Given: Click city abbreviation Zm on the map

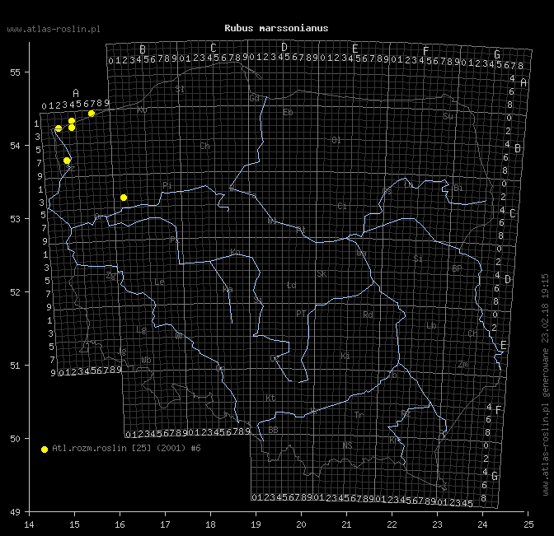Looking at the screenshot, I should 463,365.
